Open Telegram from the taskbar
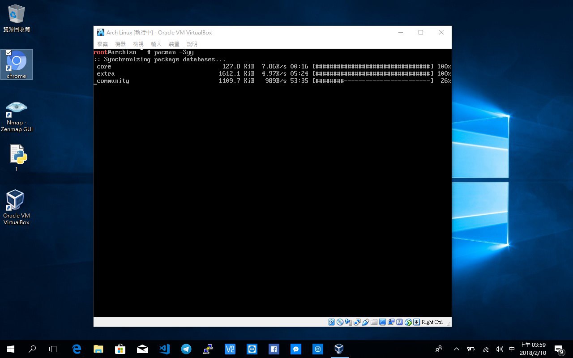This screenshot has width=573, height=358. (x=186, y=349)
